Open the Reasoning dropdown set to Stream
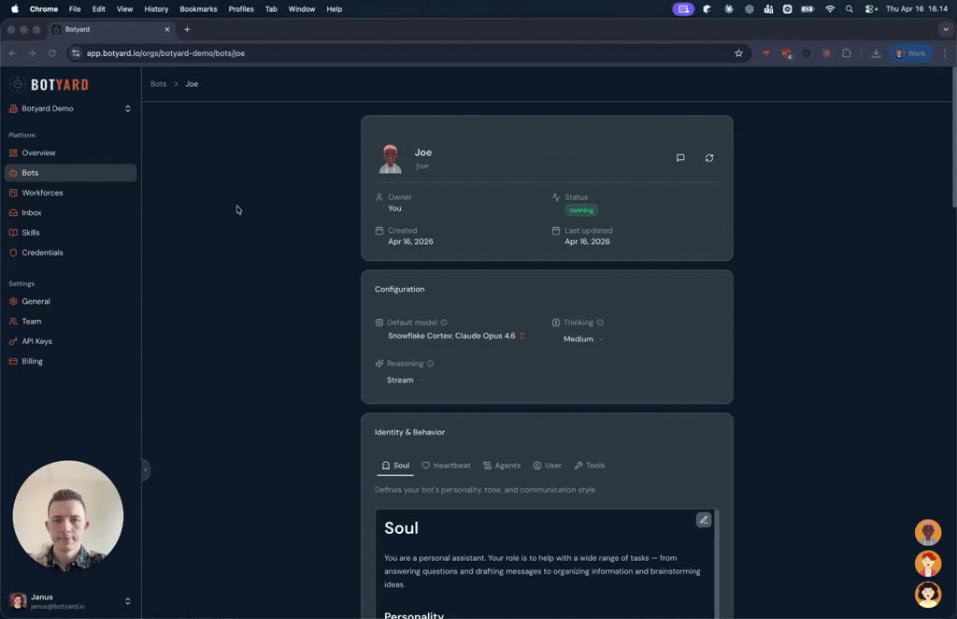Image resolution: width=957 pixels, height=619 pixels. [x=405, y=380]
